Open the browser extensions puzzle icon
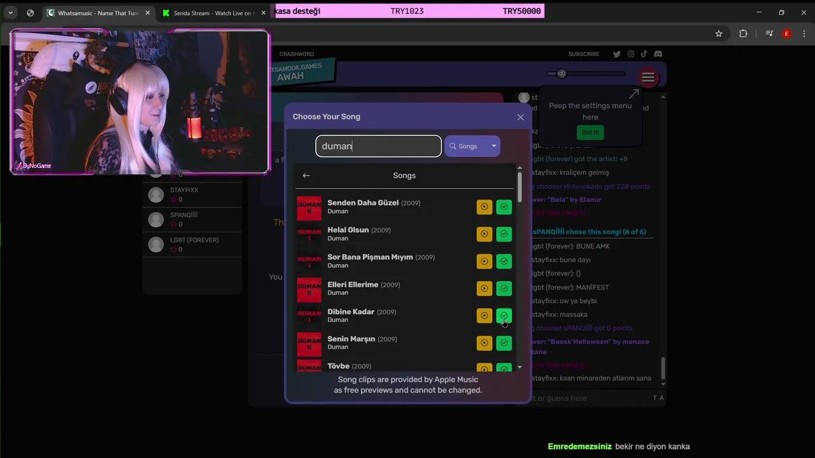The image size is (815, 458). click(743, 34)
